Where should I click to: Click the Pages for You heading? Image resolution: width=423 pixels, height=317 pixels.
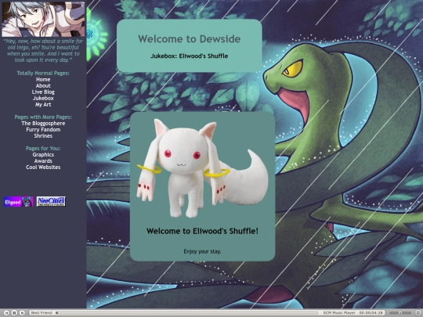[x=43, y=149]
